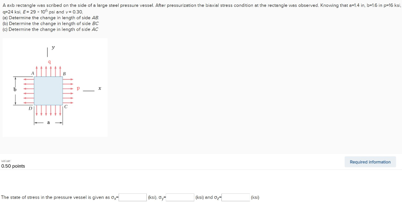Viewport: 402px width, 204px height.
Task: Click corner label B in the diagram
Action: coord(64,73)
